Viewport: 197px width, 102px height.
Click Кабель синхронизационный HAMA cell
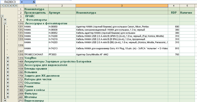pyautogui.click(x=122, y=30)
